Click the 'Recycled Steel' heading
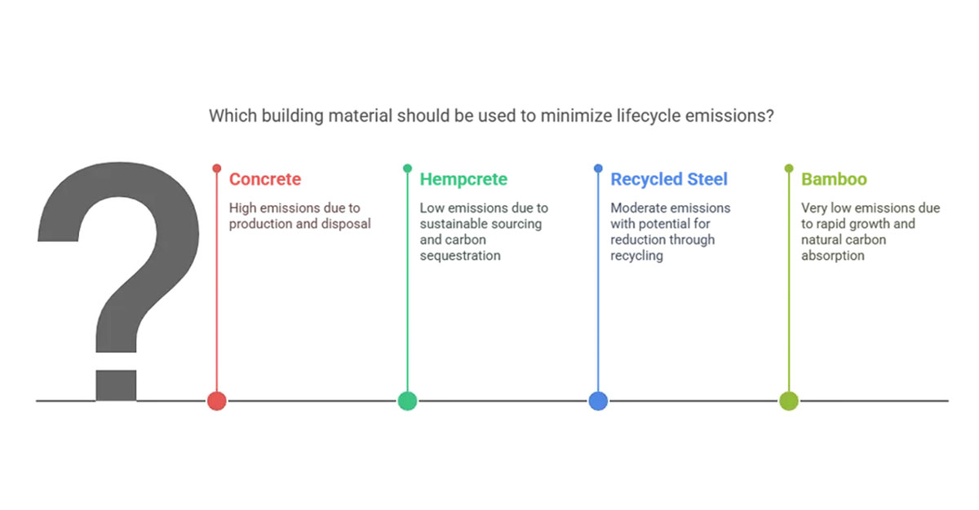 [x=669, y=179]
